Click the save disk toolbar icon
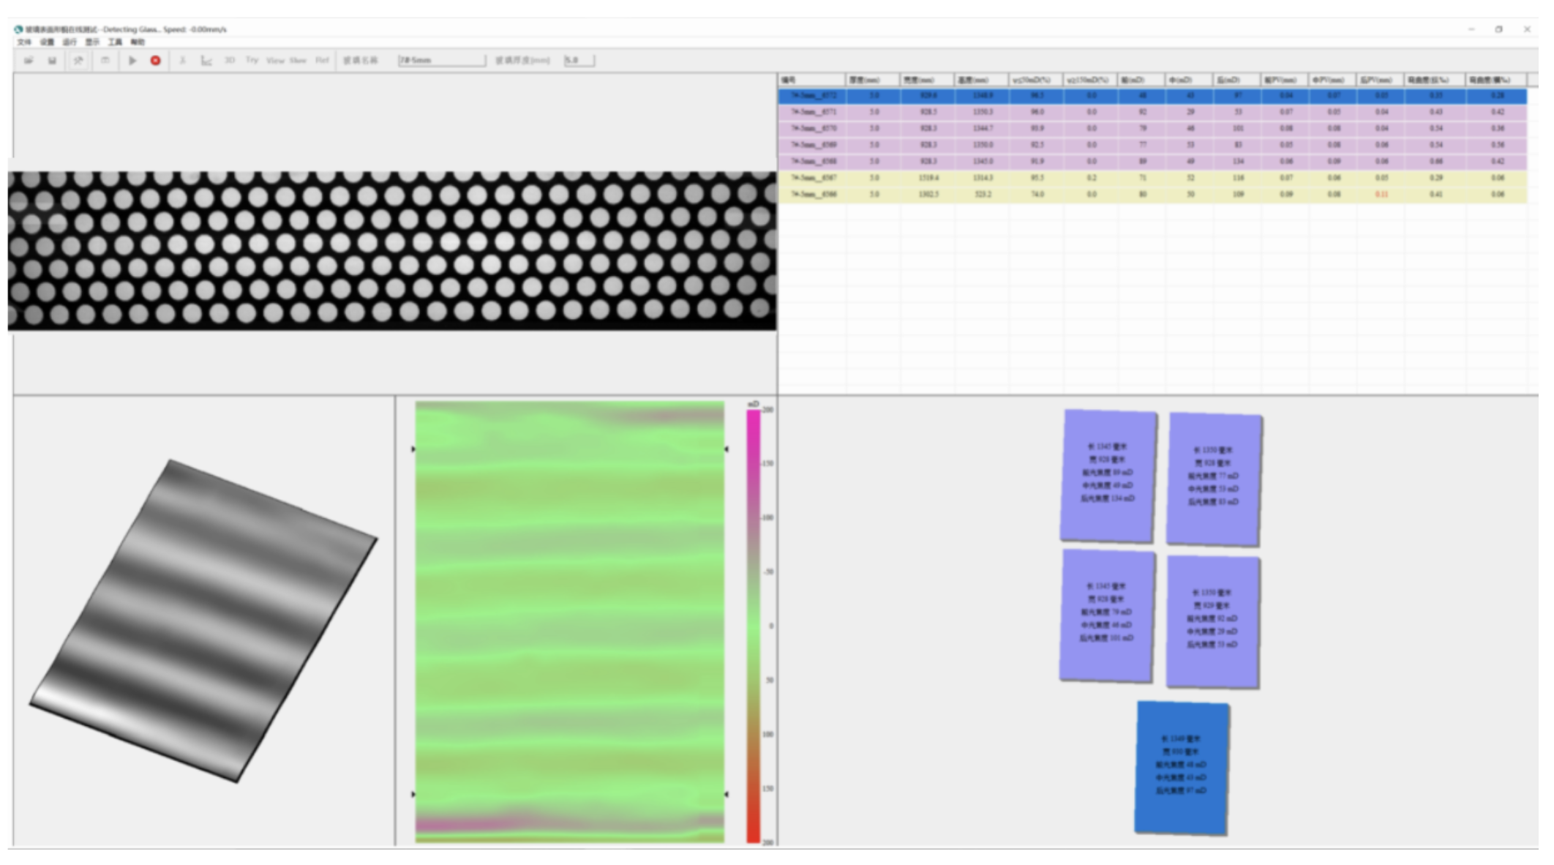 click(52, 61)
